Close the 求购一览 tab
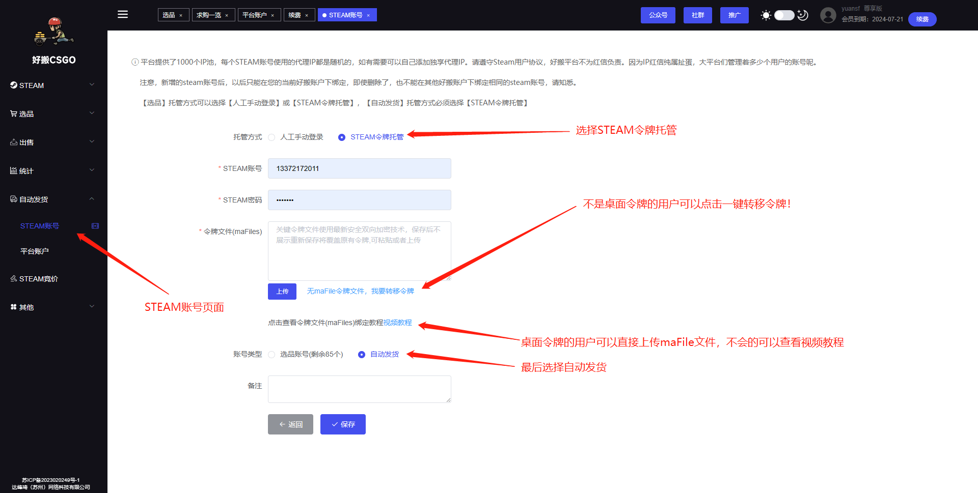This screenshot has width=978, height=493. tap(227, 15)
